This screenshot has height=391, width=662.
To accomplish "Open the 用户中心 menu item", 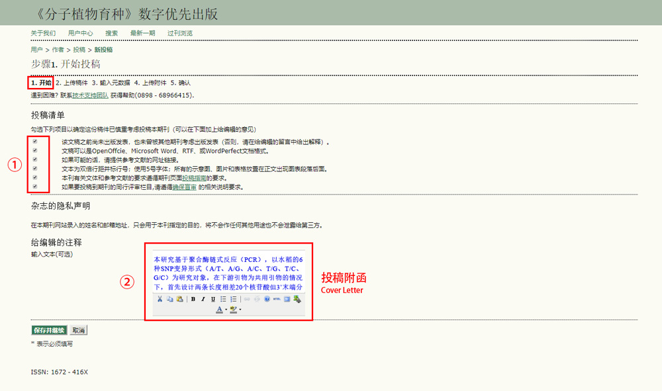I will [80, 33].
